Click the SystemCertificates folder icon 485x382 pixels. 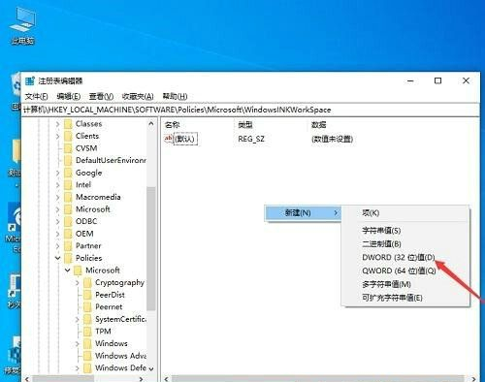pyautogui.click(x=87, y=319)
